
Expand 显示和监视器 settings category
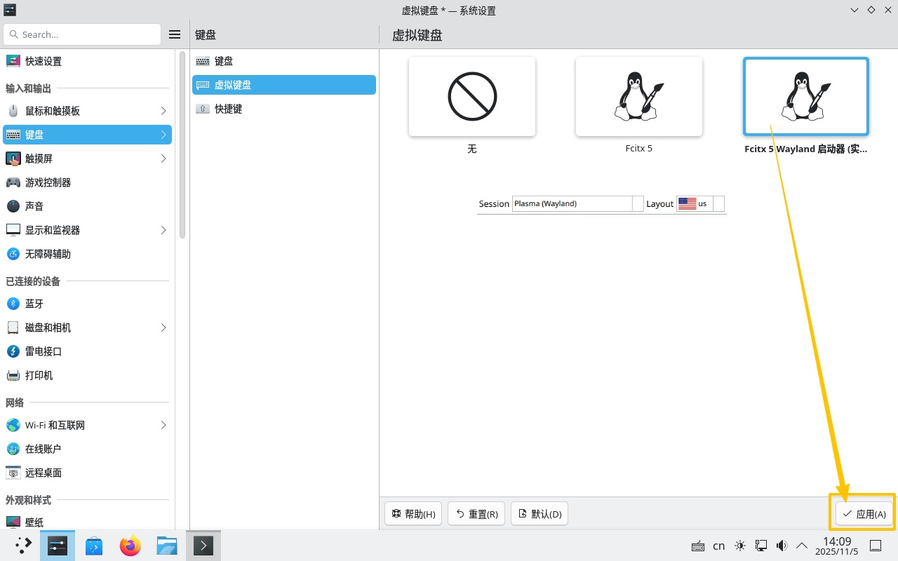click(87, 230)
